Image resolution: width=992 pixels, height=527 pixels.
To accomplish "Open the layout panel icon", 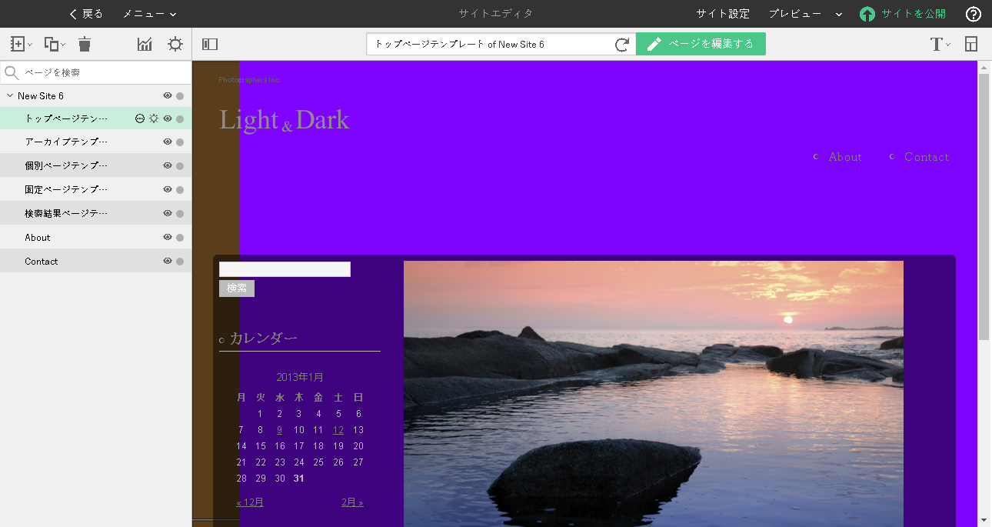I will pos(971,44).
